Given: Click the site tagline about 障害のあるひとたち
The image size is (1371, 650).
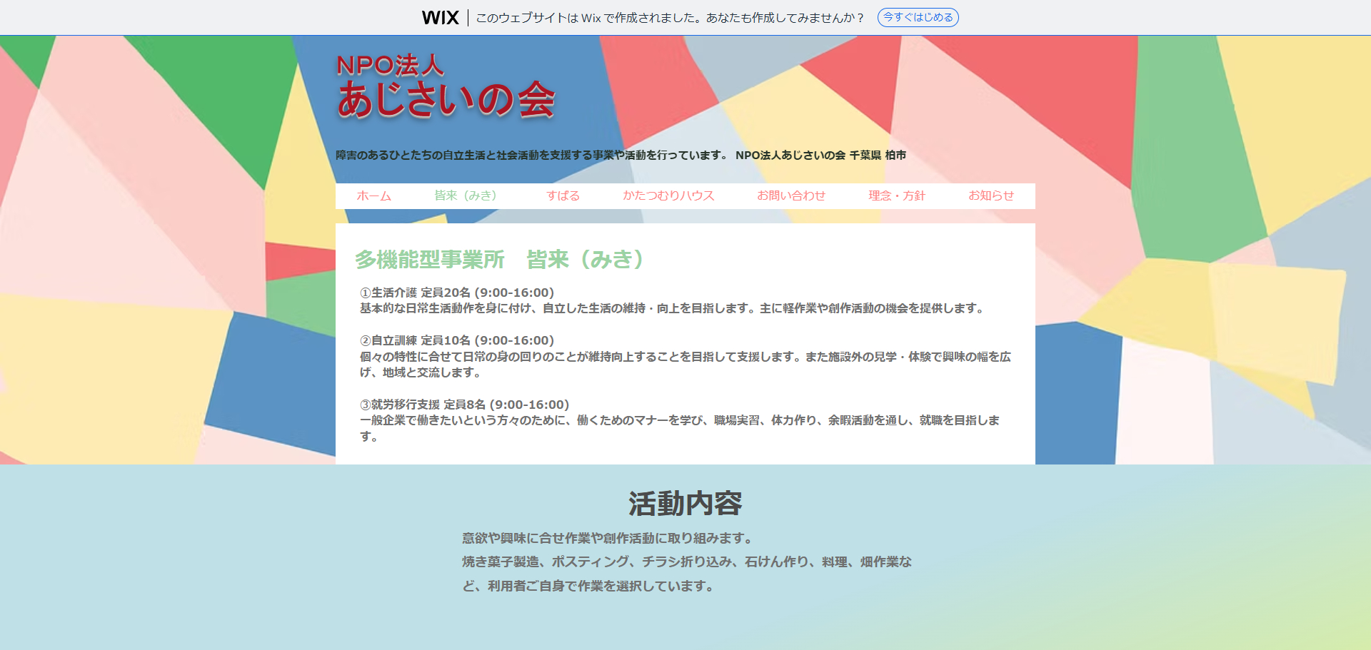Looking at the screenshot, I should pyautogui.click(x=531, y=154).
